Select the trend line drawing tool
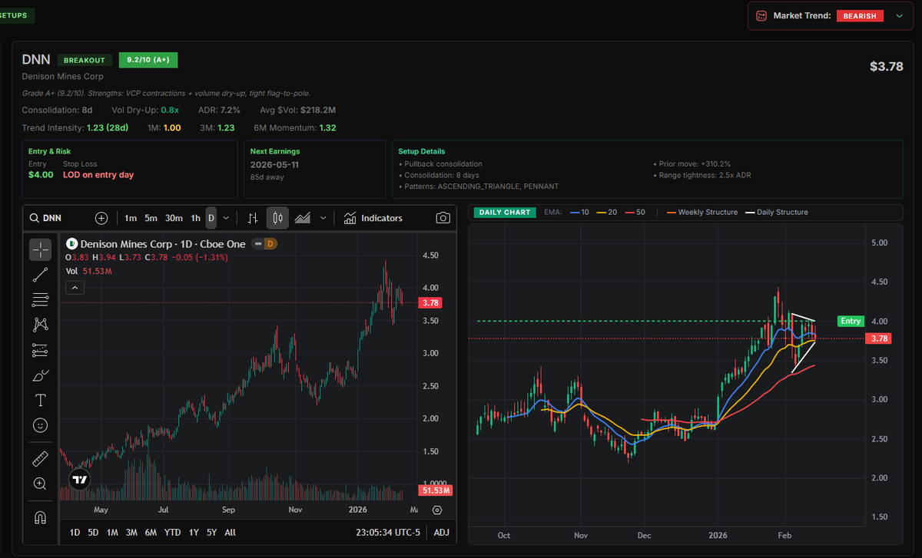922x558 pixels. [x=41, y=275]
